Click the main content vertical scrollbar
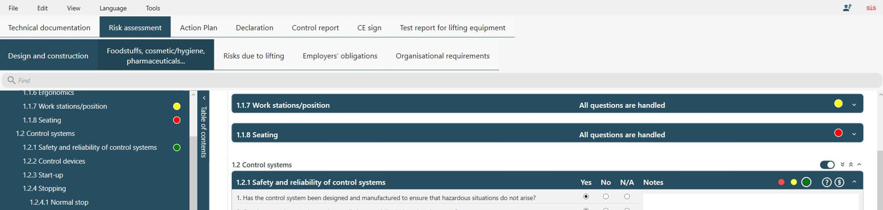Screen dimensions: 883x210 point(880,181)
